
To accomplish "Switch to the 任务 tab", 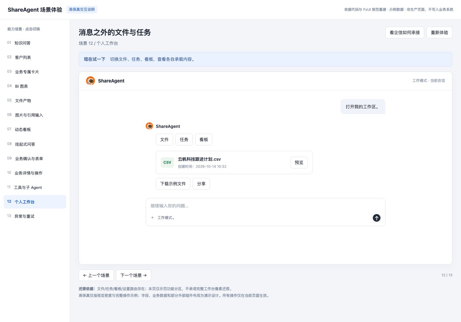I will coord(184,140).
